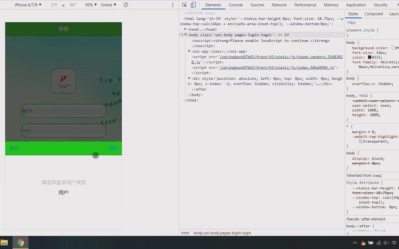Click the Chinese IME indicator

pos(394,243)
